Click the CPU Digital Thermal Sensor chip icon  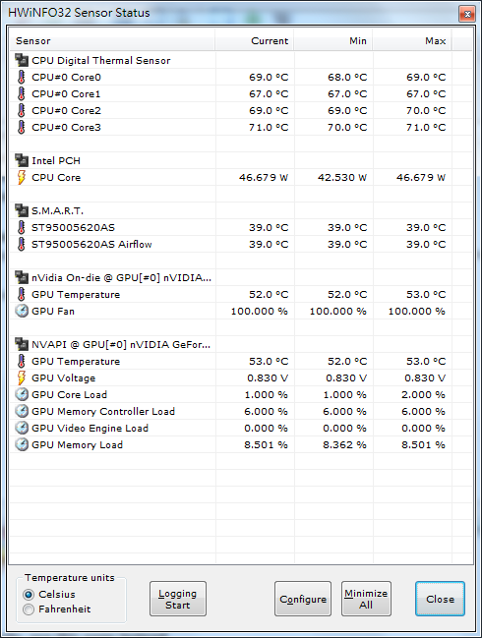(22, 60)
